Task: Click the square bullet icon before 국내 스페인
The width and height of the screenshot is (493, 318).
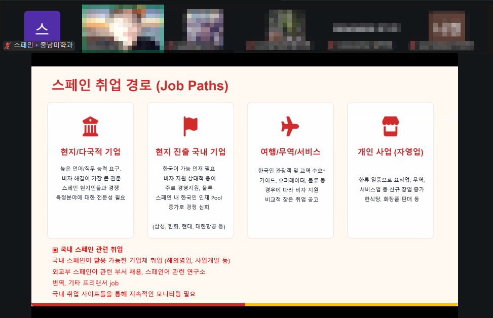Action: (55, 250)
